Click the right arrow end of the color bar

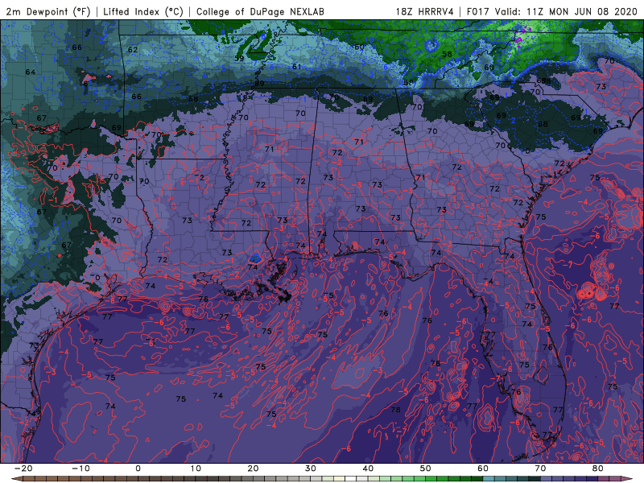point(627,479)
